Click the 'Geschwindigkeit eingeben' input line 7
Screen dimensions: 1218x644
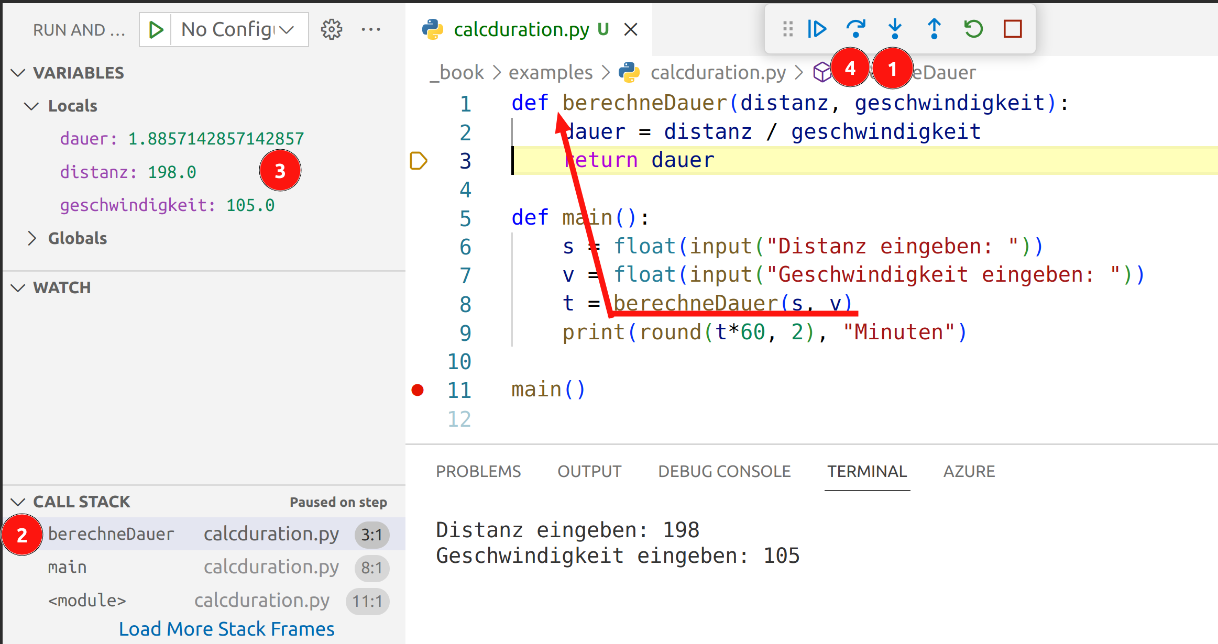pos(853,275)
